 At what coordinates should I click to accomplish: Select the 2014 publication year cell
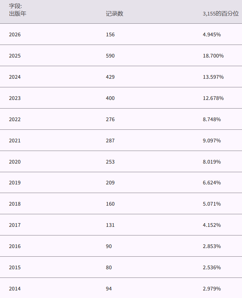coord(15,289)
